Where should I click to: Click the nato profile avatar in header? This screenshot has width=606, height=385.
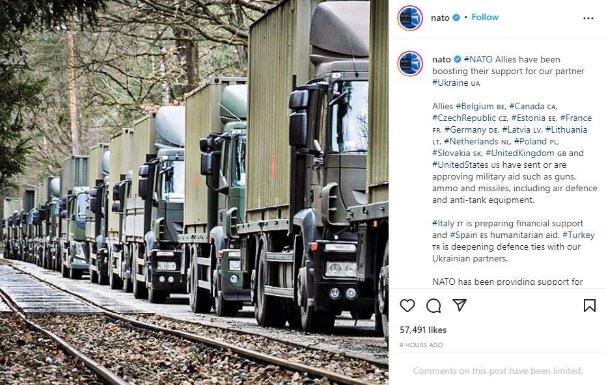[409, 18]
